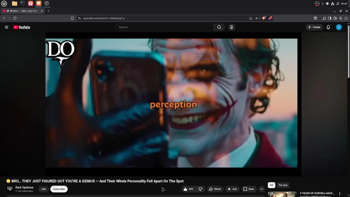Open the Brave Shields lion icon
350x197 pixels.
[264, 18]
